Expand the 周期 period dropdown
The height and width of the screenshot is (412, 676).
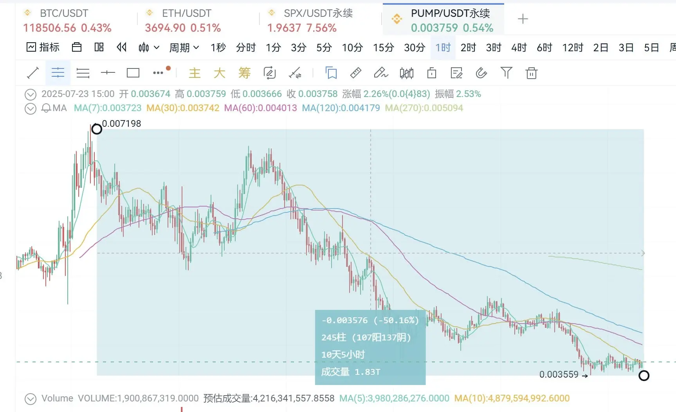point(184,48)
